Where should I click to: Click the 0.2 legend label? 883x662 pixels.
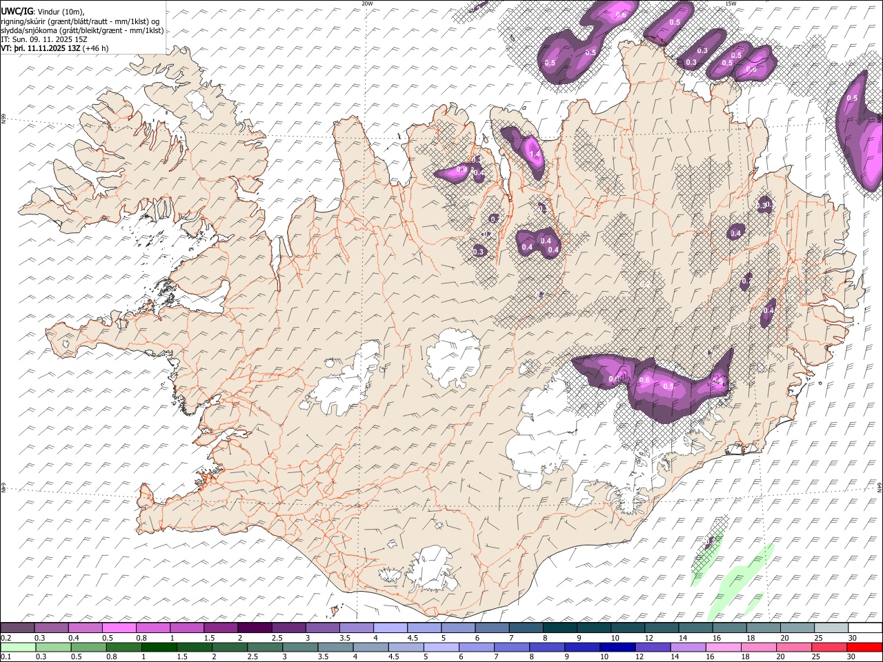coord(6,638)
